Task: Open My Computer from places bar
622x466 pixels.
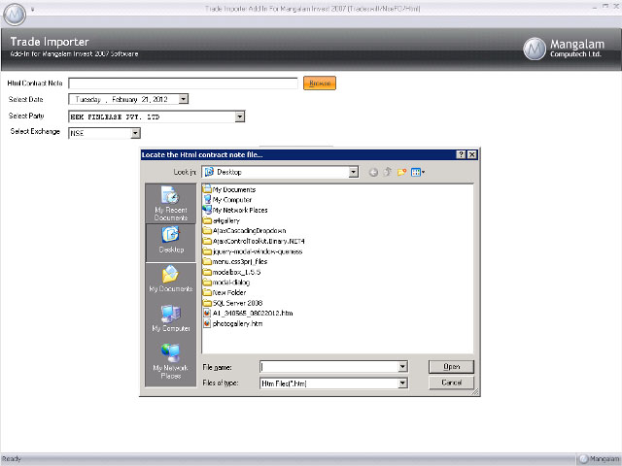Action: tap(170, 319)
